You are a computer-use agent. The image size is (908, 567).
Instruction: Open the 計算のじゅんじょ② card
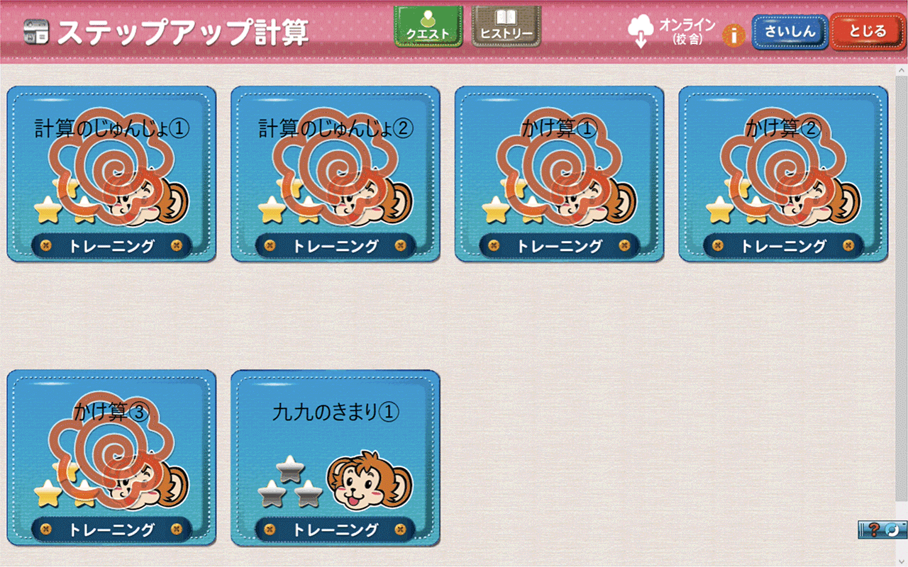pyautogui.click(x=336, y=174)
